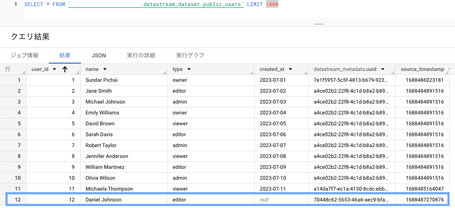Select the Olivia Wilson name cell
The height and width of the screenshot is (208, 455).
pyautogui.click(x=124, y=178)
